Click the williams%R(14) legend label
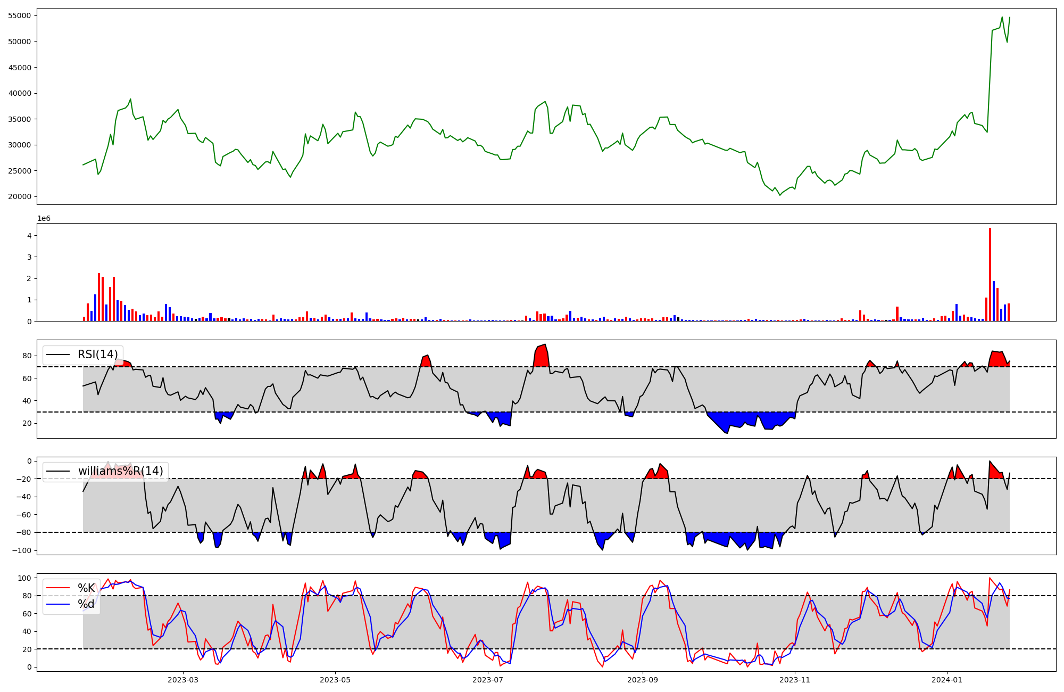Screen dimensions: 1064x692 [121, 471]
